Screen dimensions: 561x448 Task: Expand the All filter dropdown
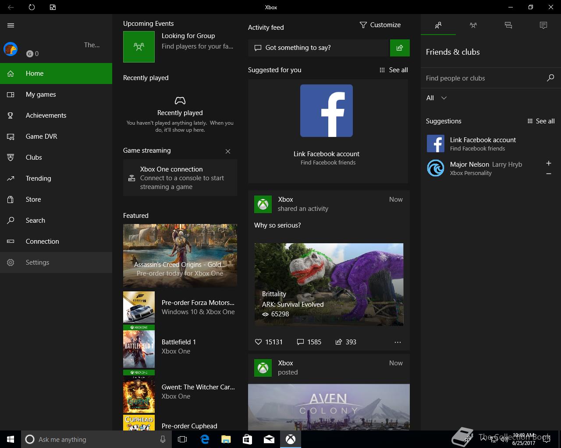pos(437,98)
